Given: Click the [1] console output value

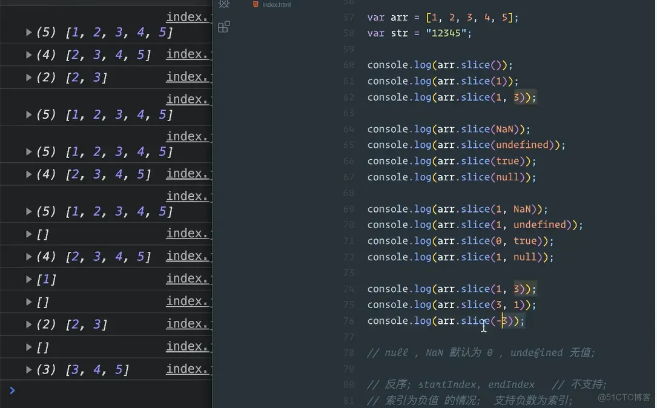Looking at the screenshot, I should tap(46, 280).
